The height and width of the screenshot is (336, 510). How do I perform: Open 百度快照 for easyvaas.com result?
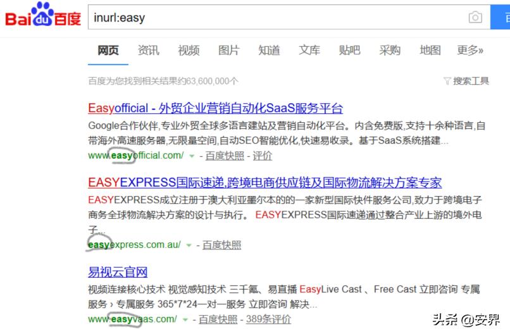pyautogui.click(x=218, y=320)
